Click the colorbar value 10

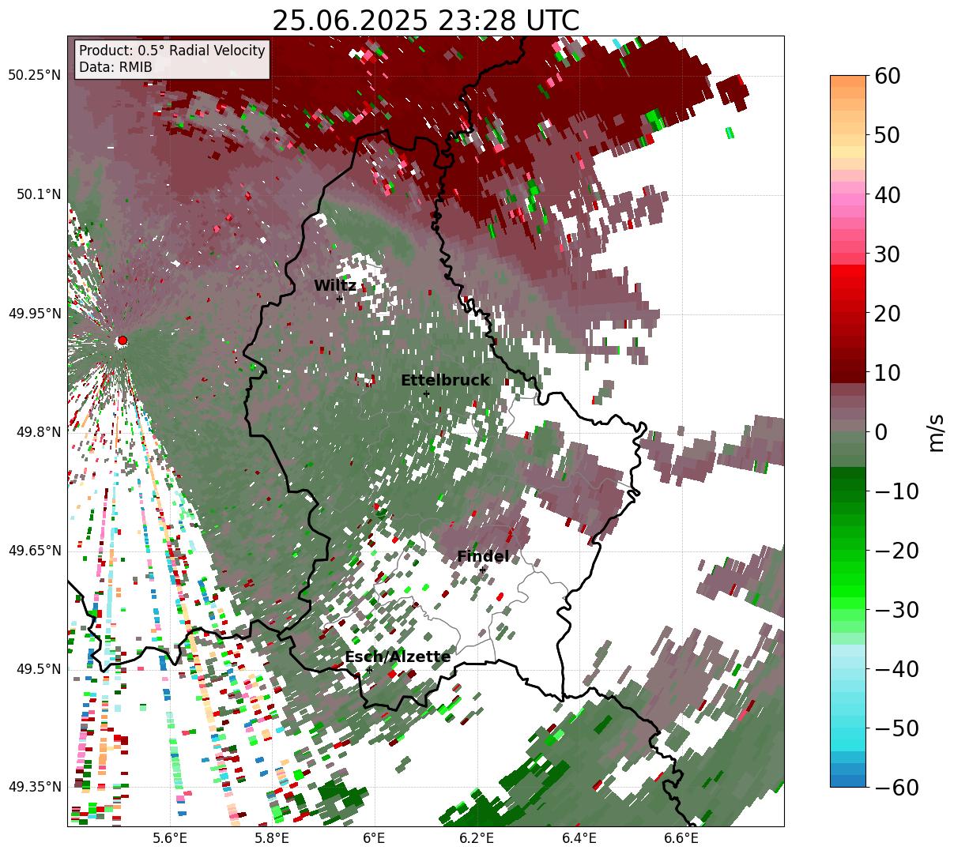886,372
